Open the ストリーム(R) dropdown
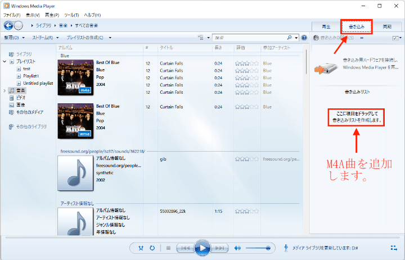Image resolution: width=405 pixels, height=260 pixels. (46, 38)
